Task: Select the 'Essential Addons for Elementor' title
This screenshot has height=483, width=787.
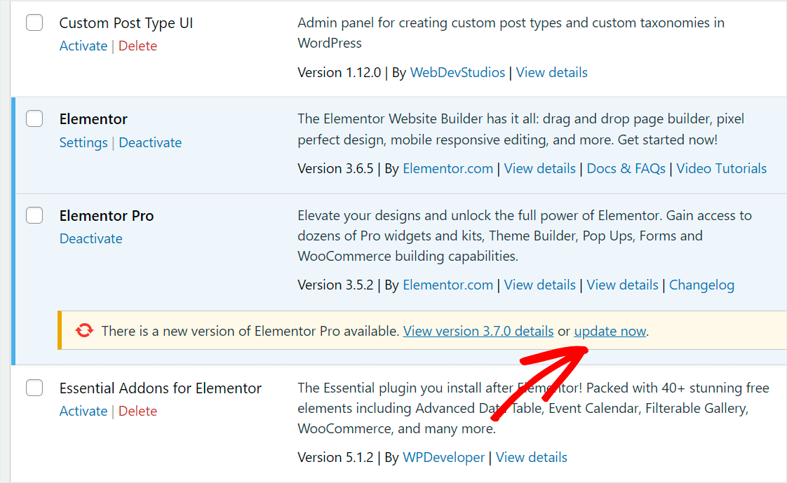Action: tap(160, 388)
